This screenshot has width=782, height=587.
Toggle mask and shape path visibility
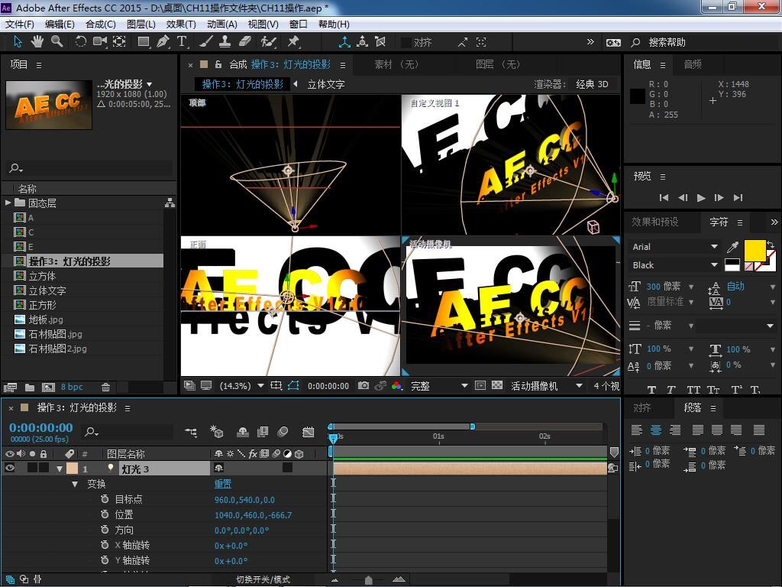pyautogui.click(x=293, y=386)
